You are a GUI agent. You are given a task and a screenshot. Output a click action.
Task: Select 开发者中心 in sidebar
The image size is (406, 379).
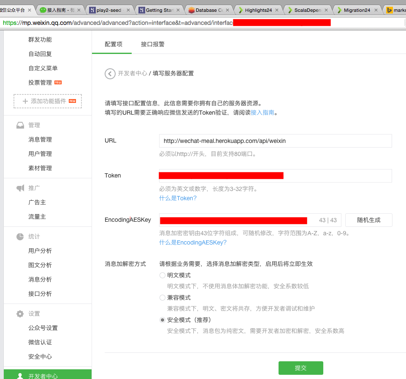[x=48, y=374]
